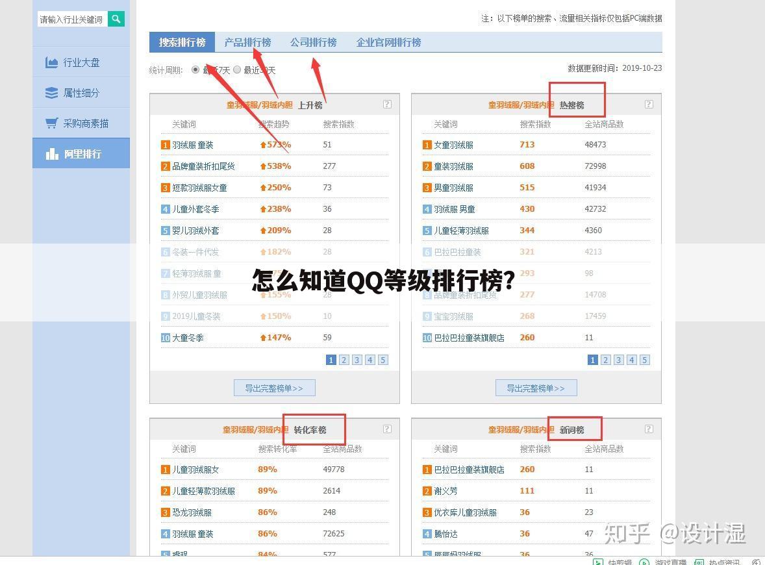Click keyword 短款羽绒服女童
Viewport: 765px width, 565px height.
coord(199,188)
